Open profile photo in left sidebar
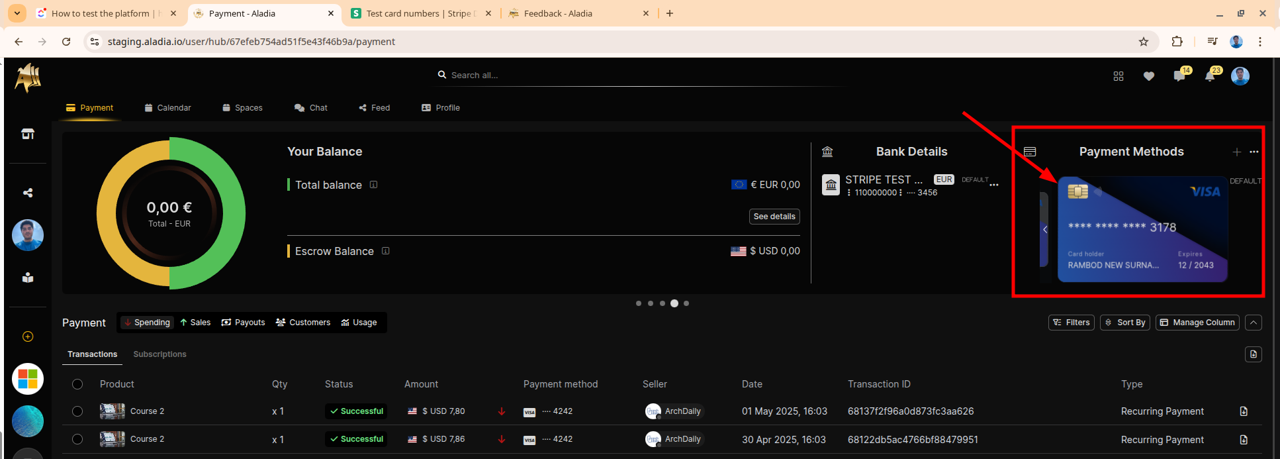The width and height of the screenshot is (1280, 459). point(28,235)
